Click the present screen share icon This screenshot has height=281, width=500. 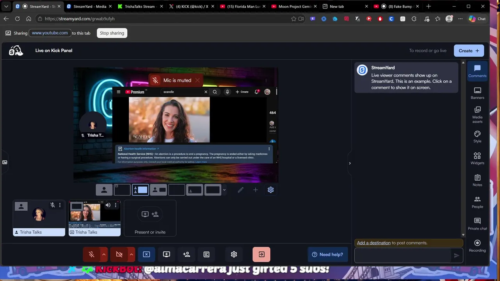(x=166, y=254)
